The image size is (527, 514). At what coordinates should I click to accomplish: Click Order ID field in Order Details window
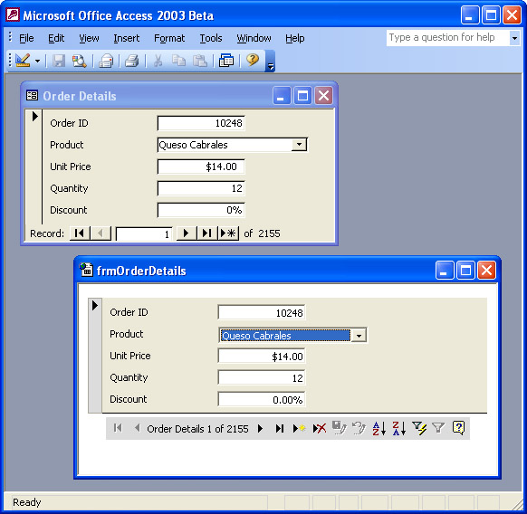(201, 123)
